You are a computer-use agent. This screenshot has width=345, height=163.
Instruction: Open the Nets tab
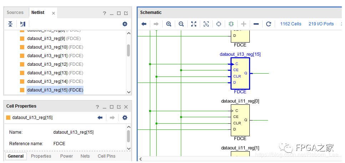tap(85, 156)
